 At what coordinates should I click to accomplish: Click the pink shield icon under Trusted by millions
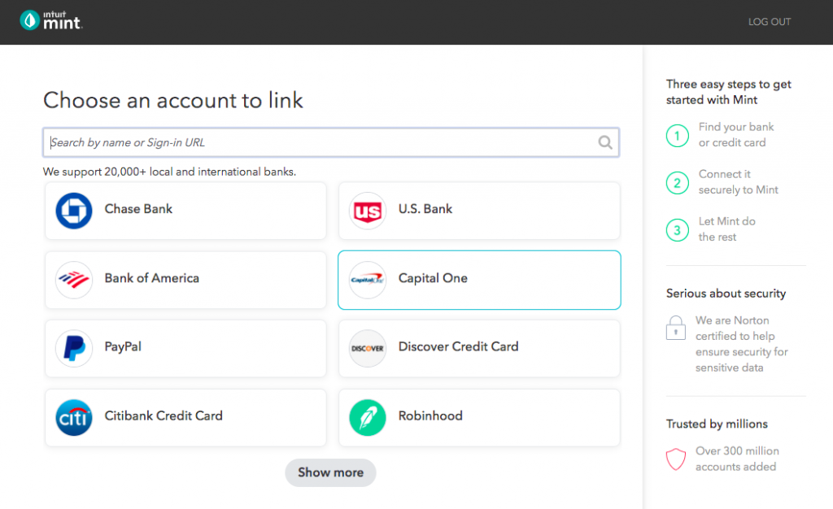coord(675,459)
